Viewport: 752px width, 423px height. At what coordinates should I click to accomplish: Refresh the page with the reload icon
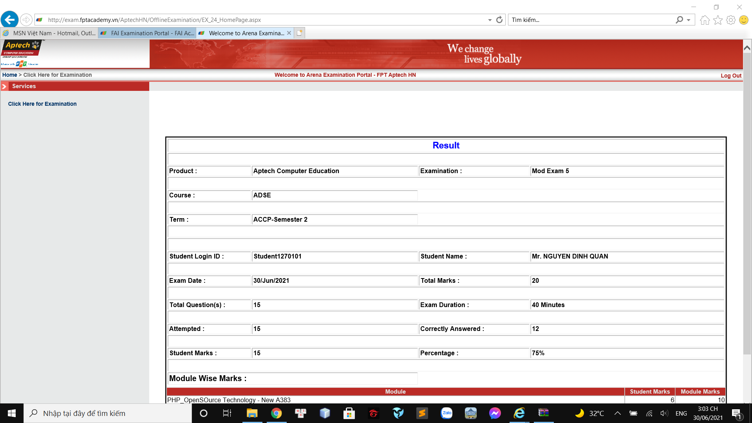499,20
